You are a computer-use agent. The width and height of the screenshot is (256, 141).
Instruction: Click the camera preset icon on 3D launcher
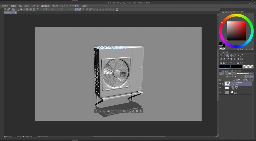[108, 111]
